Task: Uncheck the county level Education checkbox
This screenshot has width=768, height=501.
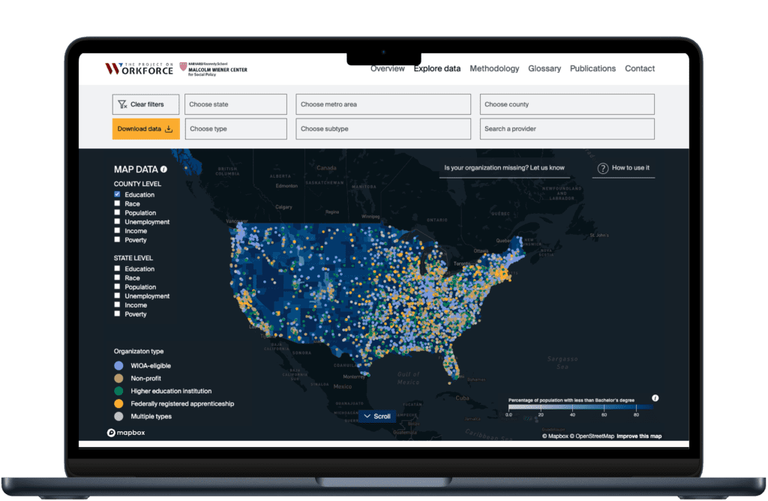Action: point(117,195)
